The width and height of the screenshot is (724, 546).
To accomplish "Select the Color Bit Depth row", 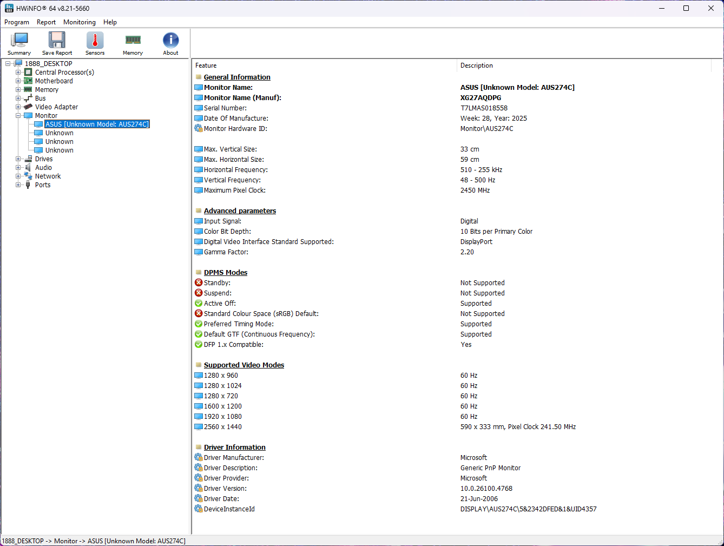I will pyautogui.click(x=452, y=231).
